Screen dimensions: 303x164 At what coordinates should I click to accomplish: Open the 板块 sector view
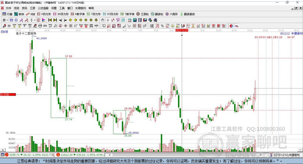coord(19,14)
